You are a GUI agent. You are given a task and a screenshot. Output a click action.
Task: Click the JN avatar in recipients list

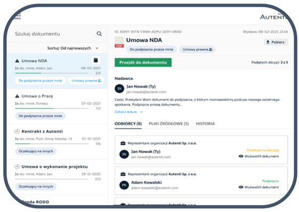(124, 154)
